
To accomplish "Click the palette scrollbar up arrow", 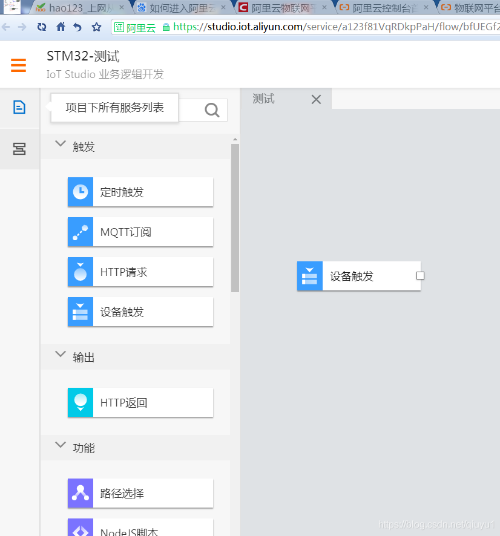I will point(235,140).
